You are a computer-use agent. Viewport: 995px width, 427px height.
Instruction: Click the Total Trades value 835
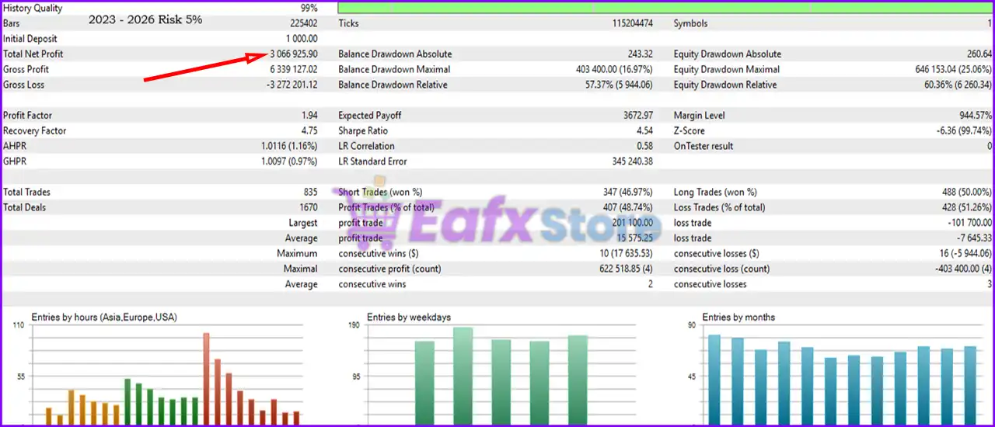pos(310,192)
